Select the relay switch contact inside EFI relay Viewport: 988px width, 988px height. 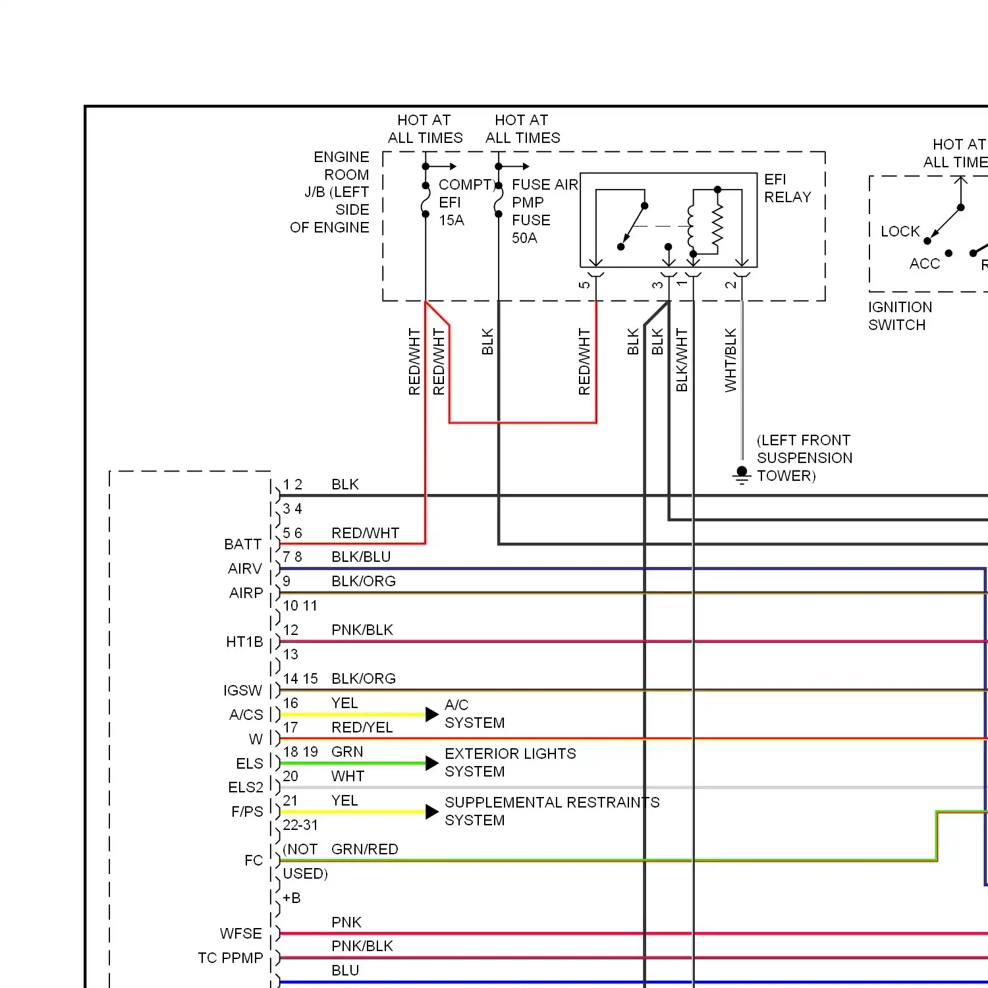tap(632, 226)
